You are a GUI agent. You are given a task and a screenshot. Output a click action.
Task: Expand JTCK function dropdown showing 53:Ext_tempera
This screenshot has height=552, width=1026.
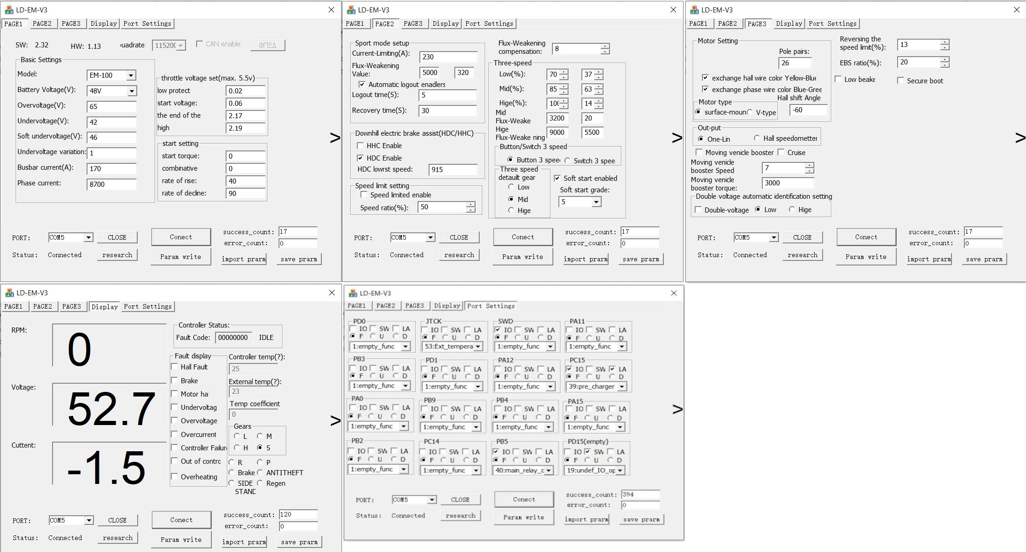478,346
